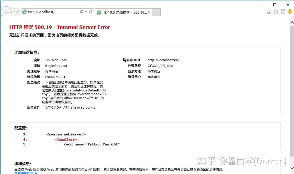Click the http://localhost:80/ URL text

(163, 60)
